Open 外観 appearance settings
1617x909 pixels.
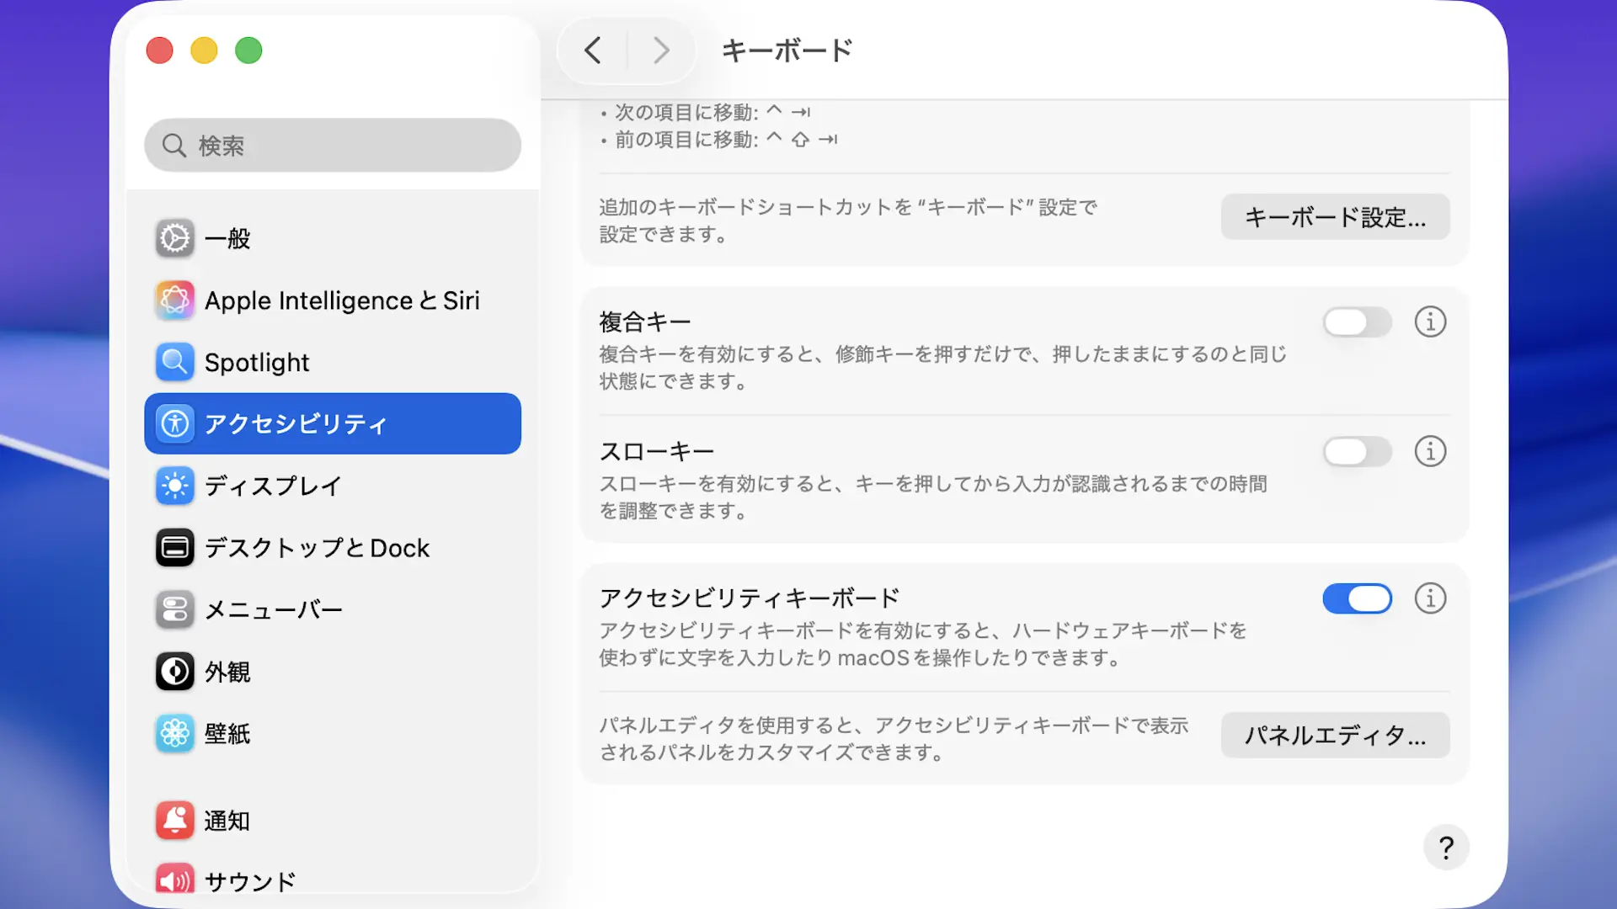(x=227, y=672)
